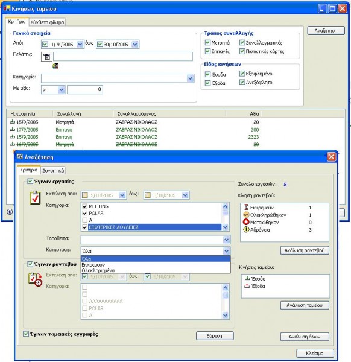Toggle the έως date checkbox 30/10/2005
The width and height of the screenshot is (351, 362).
click(100, 44)
